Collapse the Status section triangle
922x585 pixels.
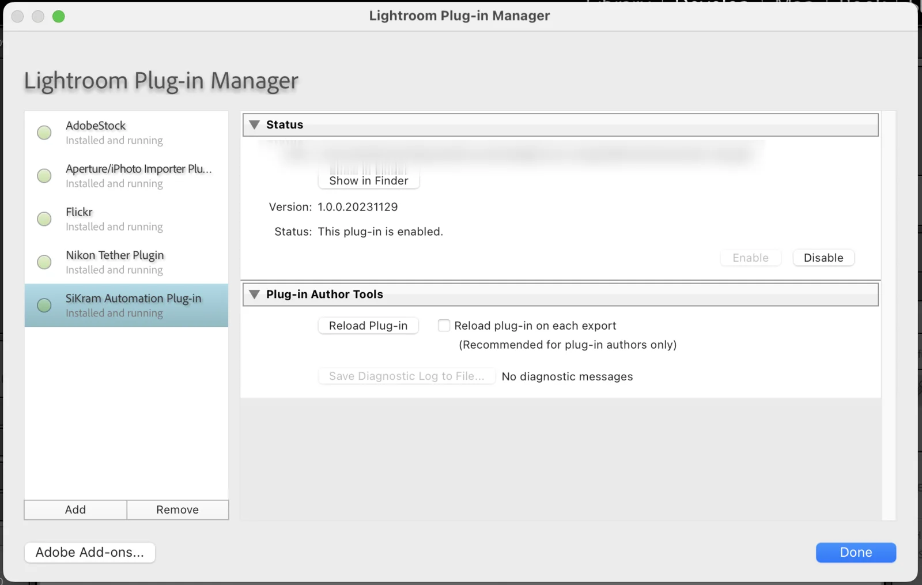coord(254,124)
